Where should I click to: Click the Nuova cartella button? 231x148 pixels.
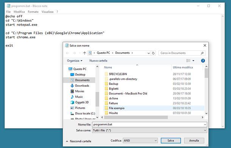click(x=98, y=61)
